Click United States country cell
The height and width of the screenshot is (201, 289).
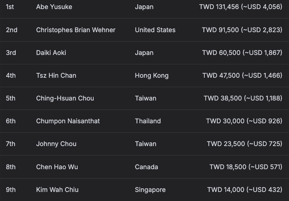click(x=155, y=30)
